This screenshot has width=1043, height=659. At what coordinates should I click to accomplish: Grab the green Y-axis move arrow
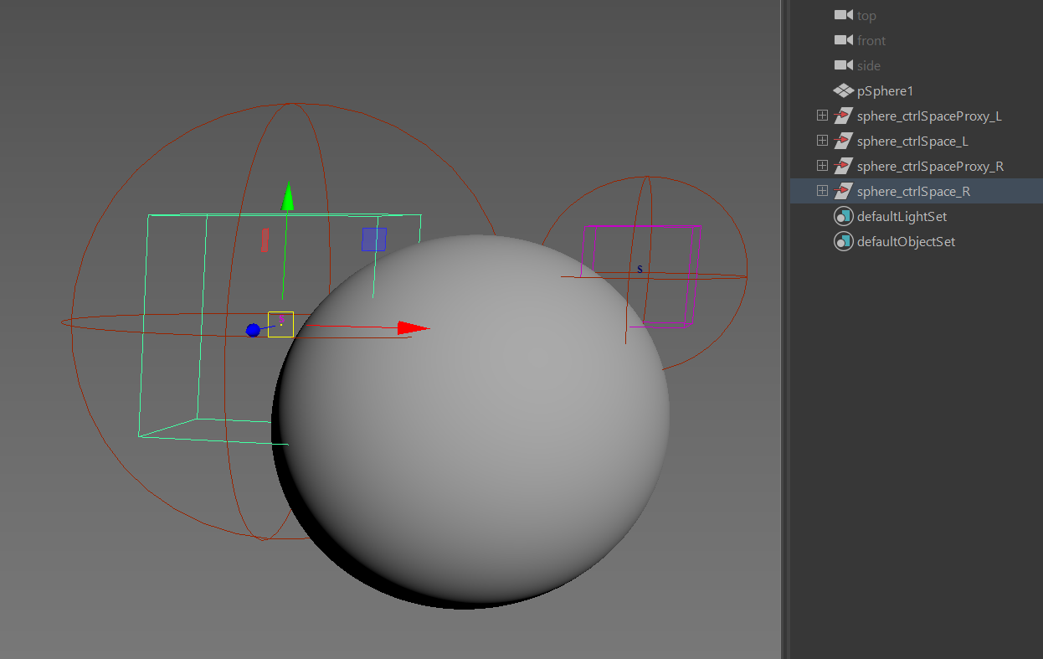[x=288, y=196]
